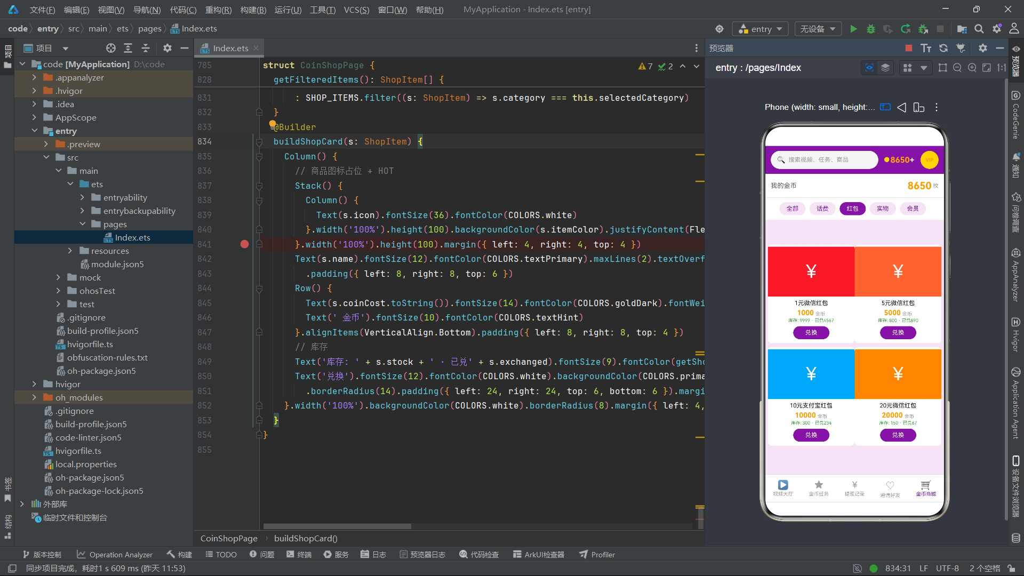Click the back triangle on device preview
This screenshot has height=576, width=1024.
[901, 107]
